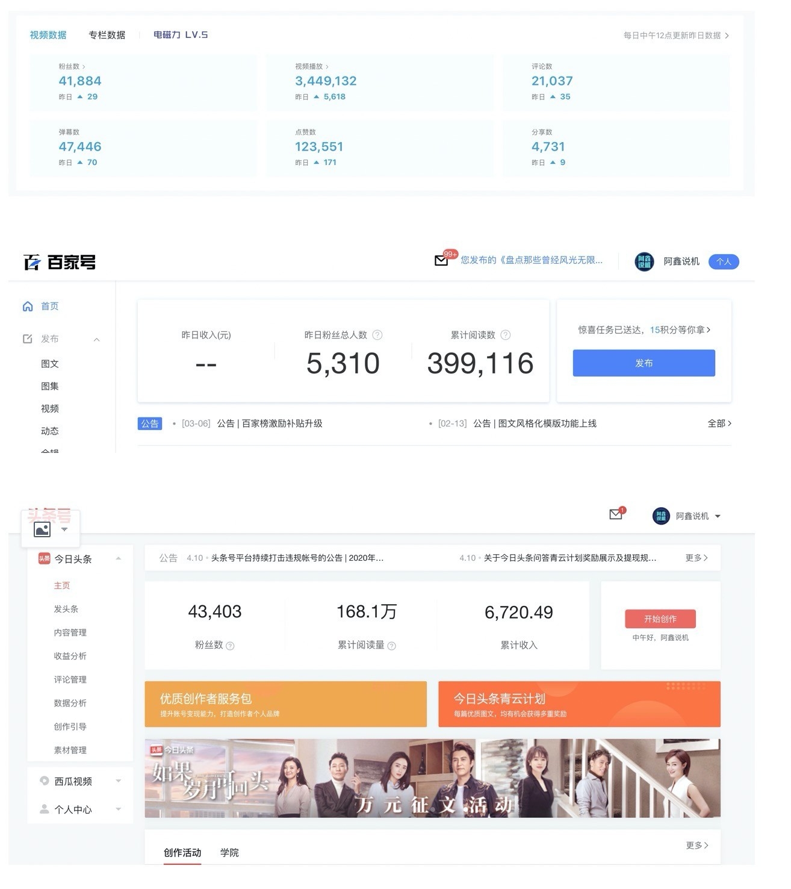Open announcement 百家榜激励补贴升级

(x=270, y=423)
